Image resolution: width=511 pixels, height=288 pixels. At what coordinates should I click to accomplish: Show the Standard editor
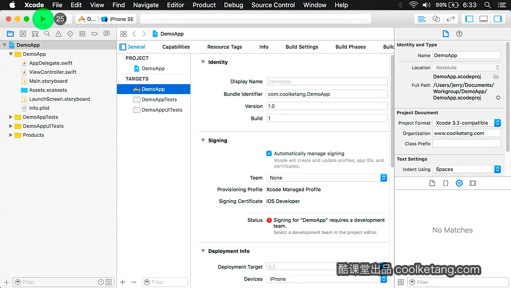coord(421,19)
